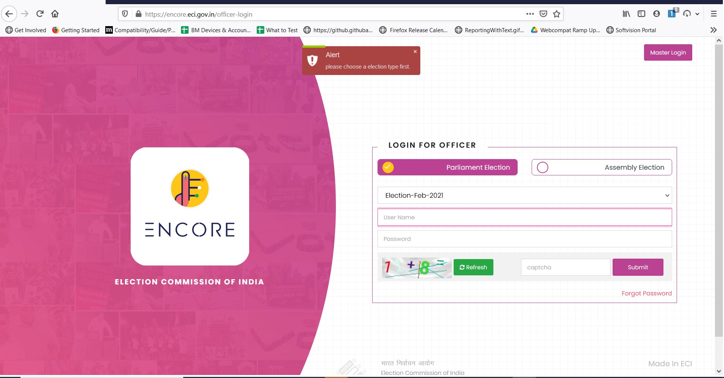Click the site connection padlock icon
This screenshot has width=724, height=378.
click(x=139, y=14)
